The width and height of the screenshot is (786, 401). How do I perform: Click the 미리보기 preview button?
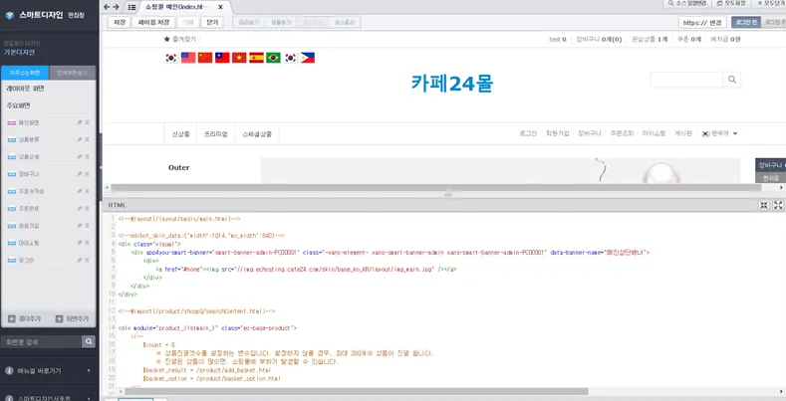point(249,23)
